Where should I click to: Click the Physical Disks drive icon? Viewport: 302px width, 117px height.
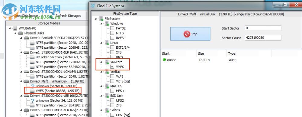tap(21, 33)
